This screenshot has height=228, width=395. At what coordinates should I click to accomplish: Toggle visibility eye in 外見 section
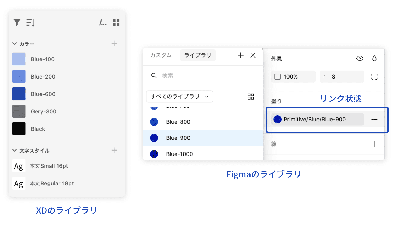pos(360,58)
